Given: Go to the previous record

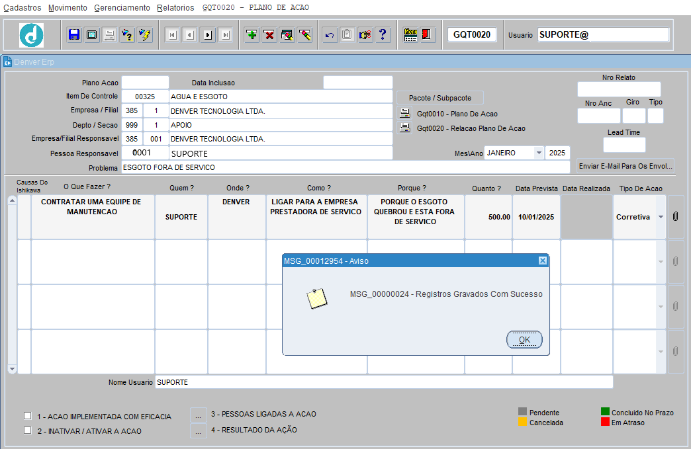Looking at the screenshot, I should [190, 35].
